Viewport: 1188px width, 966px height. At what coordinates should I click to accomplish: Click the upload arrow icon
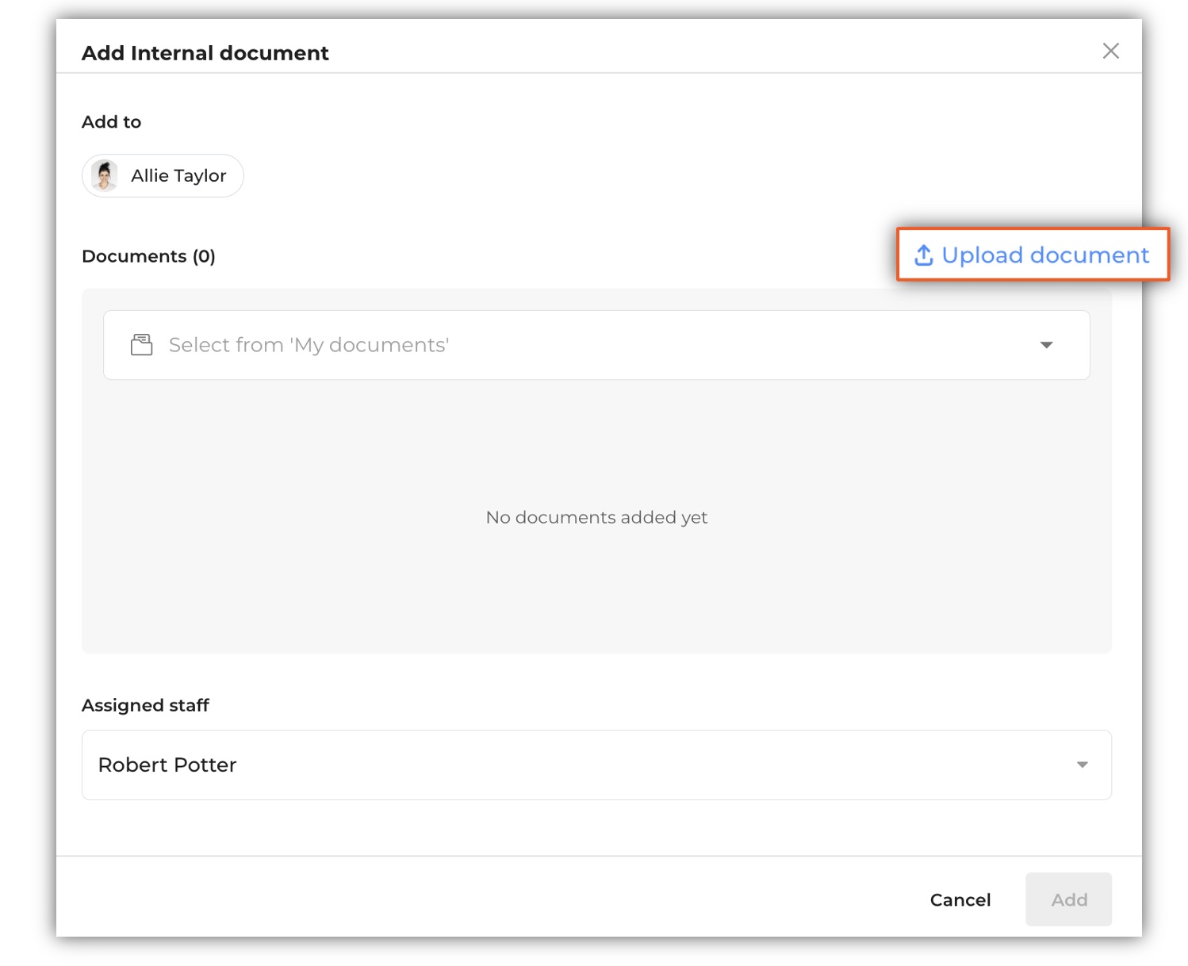(x=923, y=255)
